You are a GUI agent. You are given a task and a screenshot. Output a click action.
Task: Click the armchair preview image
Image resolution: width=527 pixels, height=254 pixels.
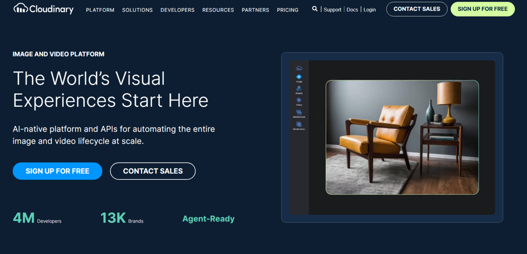click(x=402, y=137)
